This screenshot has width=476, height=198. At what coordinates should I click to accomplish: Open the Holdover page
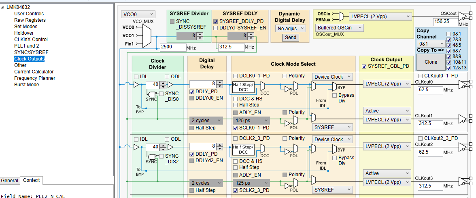point(24,33)
